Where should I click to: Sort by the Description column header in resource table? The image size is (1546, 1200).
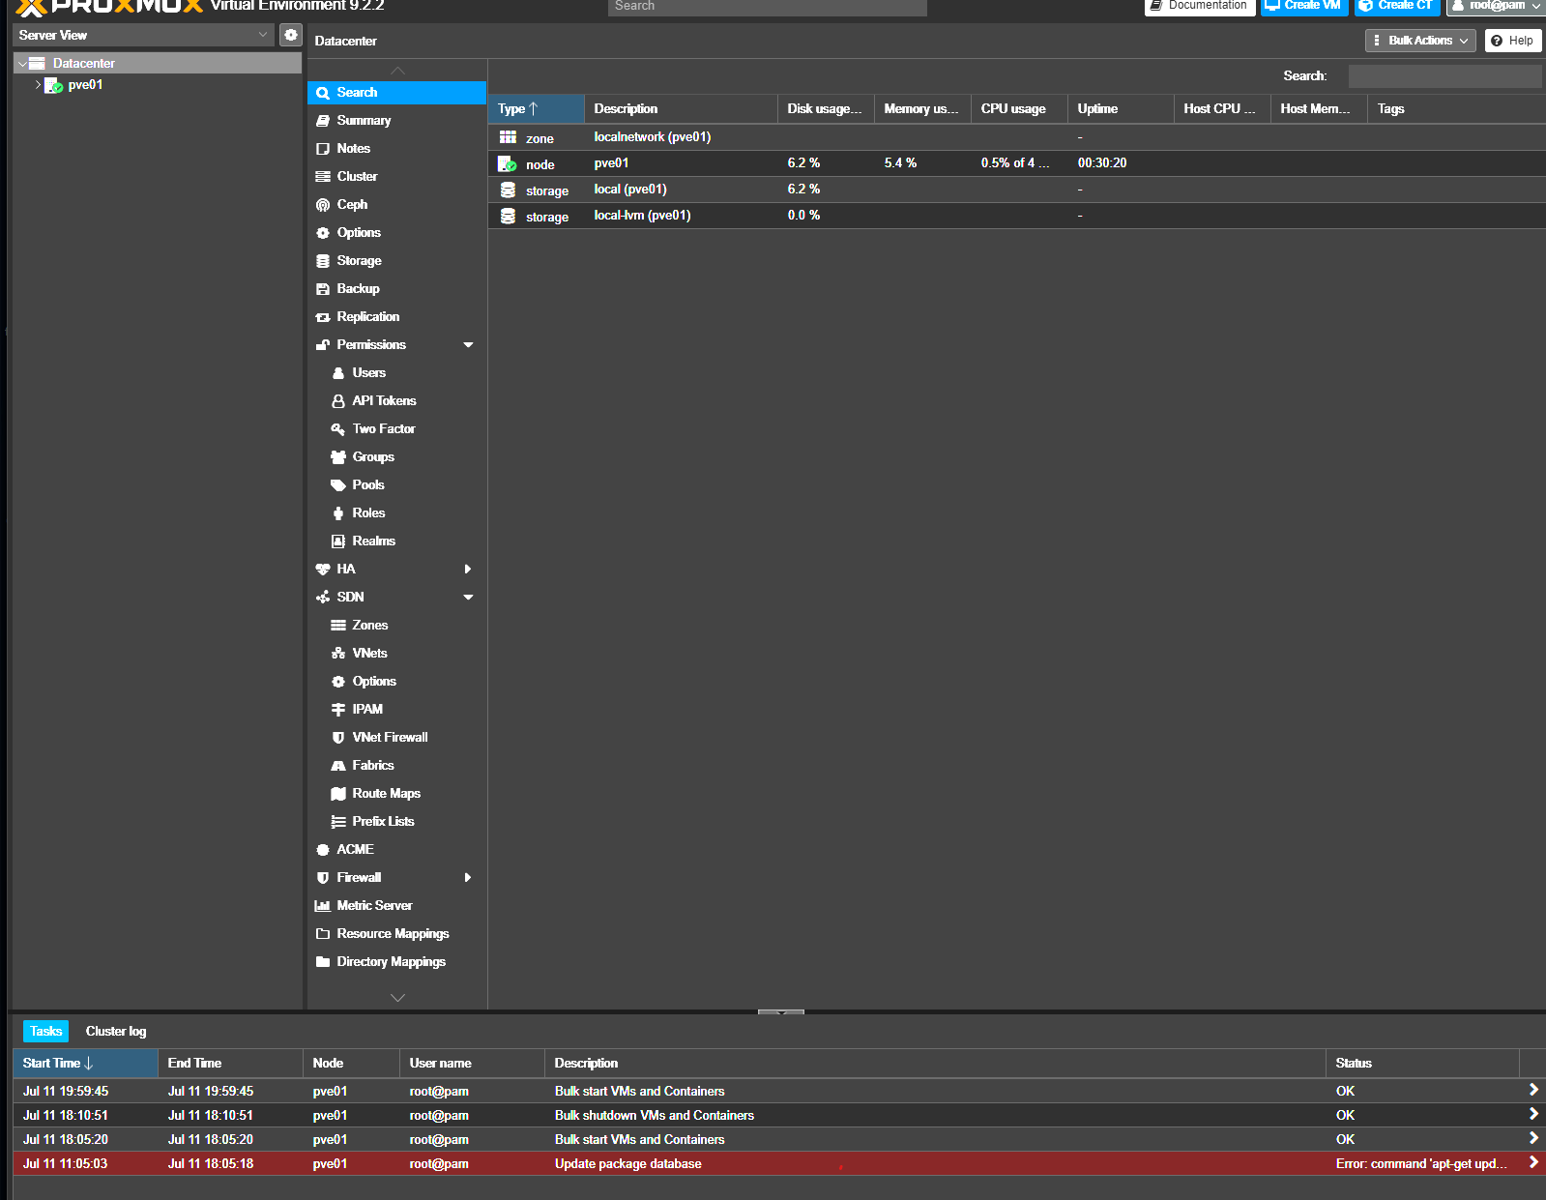click(x=681, y=108)
